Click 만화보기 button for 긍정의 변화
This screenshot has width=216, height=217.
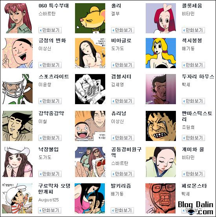coord(50,65)
